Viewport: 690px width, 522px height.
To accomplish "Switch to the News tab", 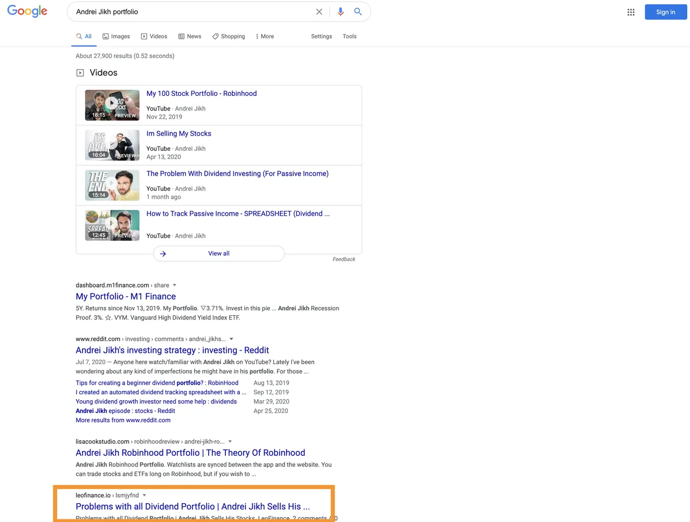I will [x=190, y=36].
